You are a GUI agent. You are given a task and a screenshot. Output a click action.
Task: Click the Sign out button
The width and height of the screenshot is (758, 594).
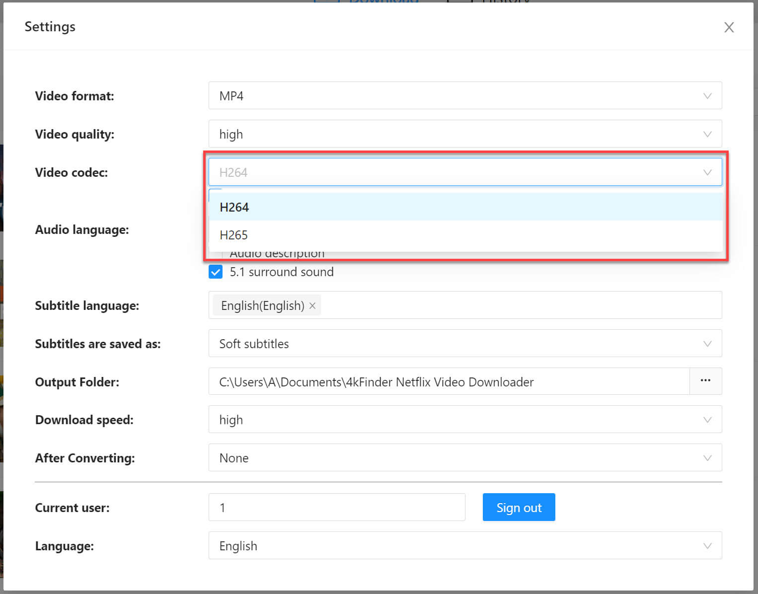519,507
